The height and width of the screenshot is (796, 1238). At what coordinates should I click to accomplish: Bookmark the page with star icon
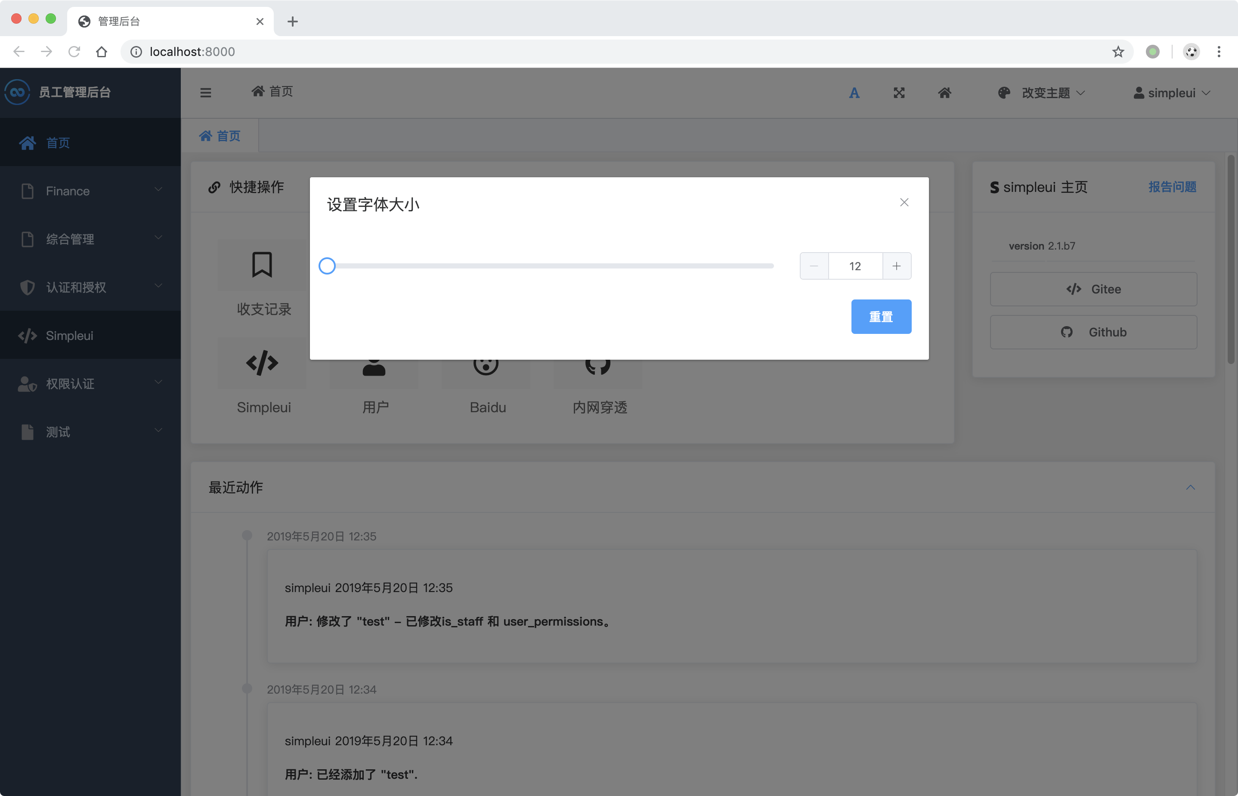tap(1117, 52)
